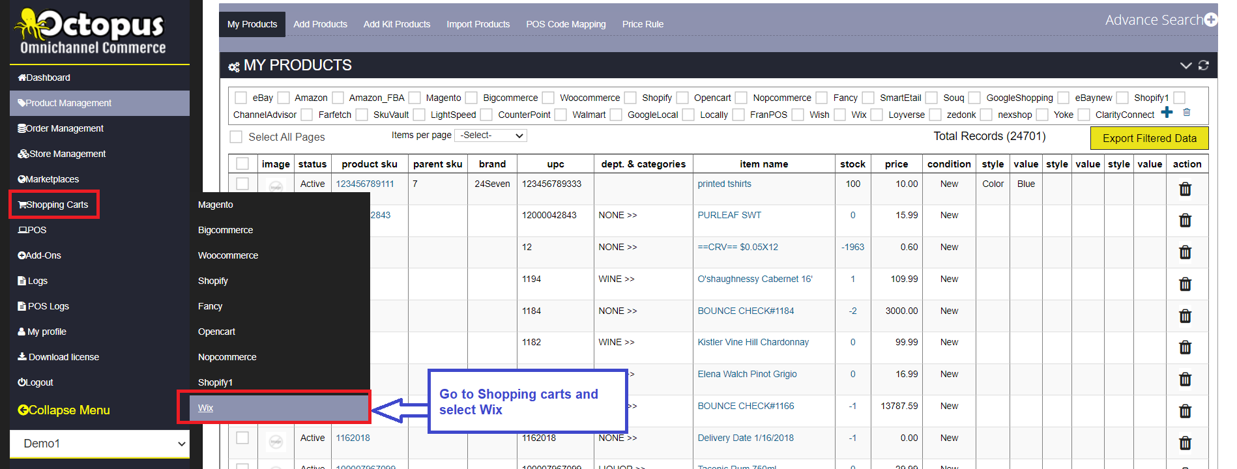Click the Octopus Omnichannel Commerce logo
The height and width of the screenshot is (469, 1237).
92,31
